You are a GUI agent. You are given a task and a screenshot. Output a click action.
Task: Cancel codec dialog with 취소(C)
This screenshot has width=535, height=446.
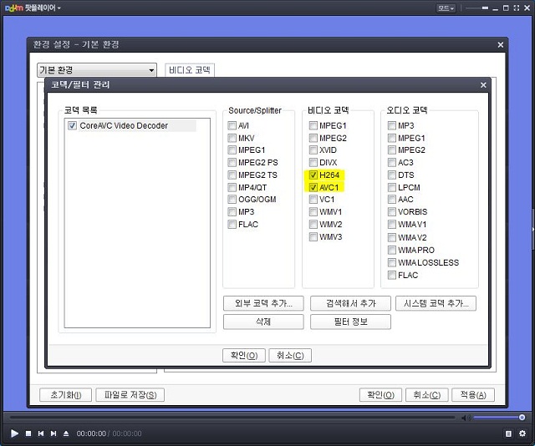click(x=290, y=355)
